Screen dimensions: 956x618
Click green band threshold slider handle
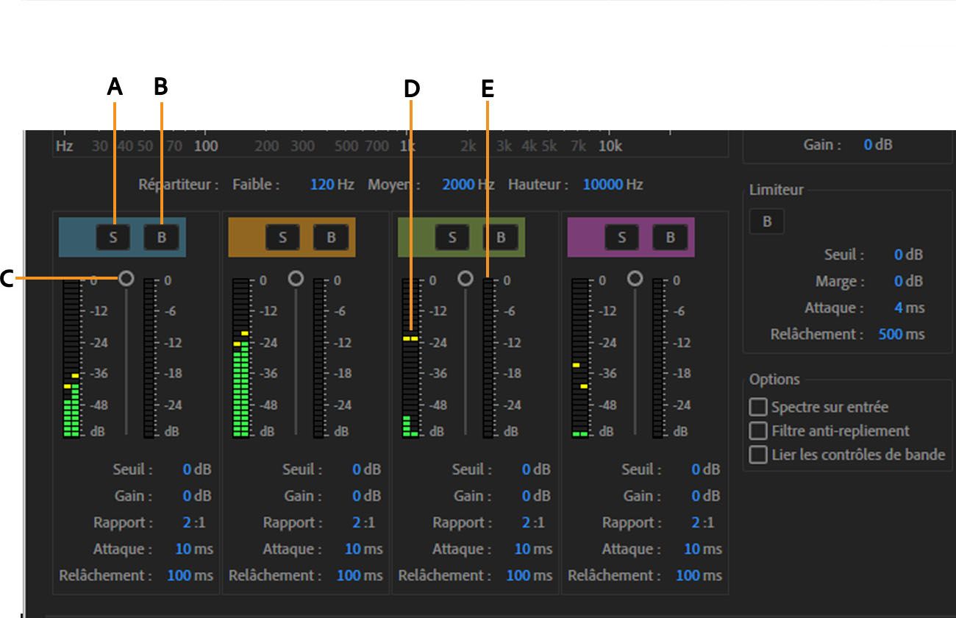465,278
